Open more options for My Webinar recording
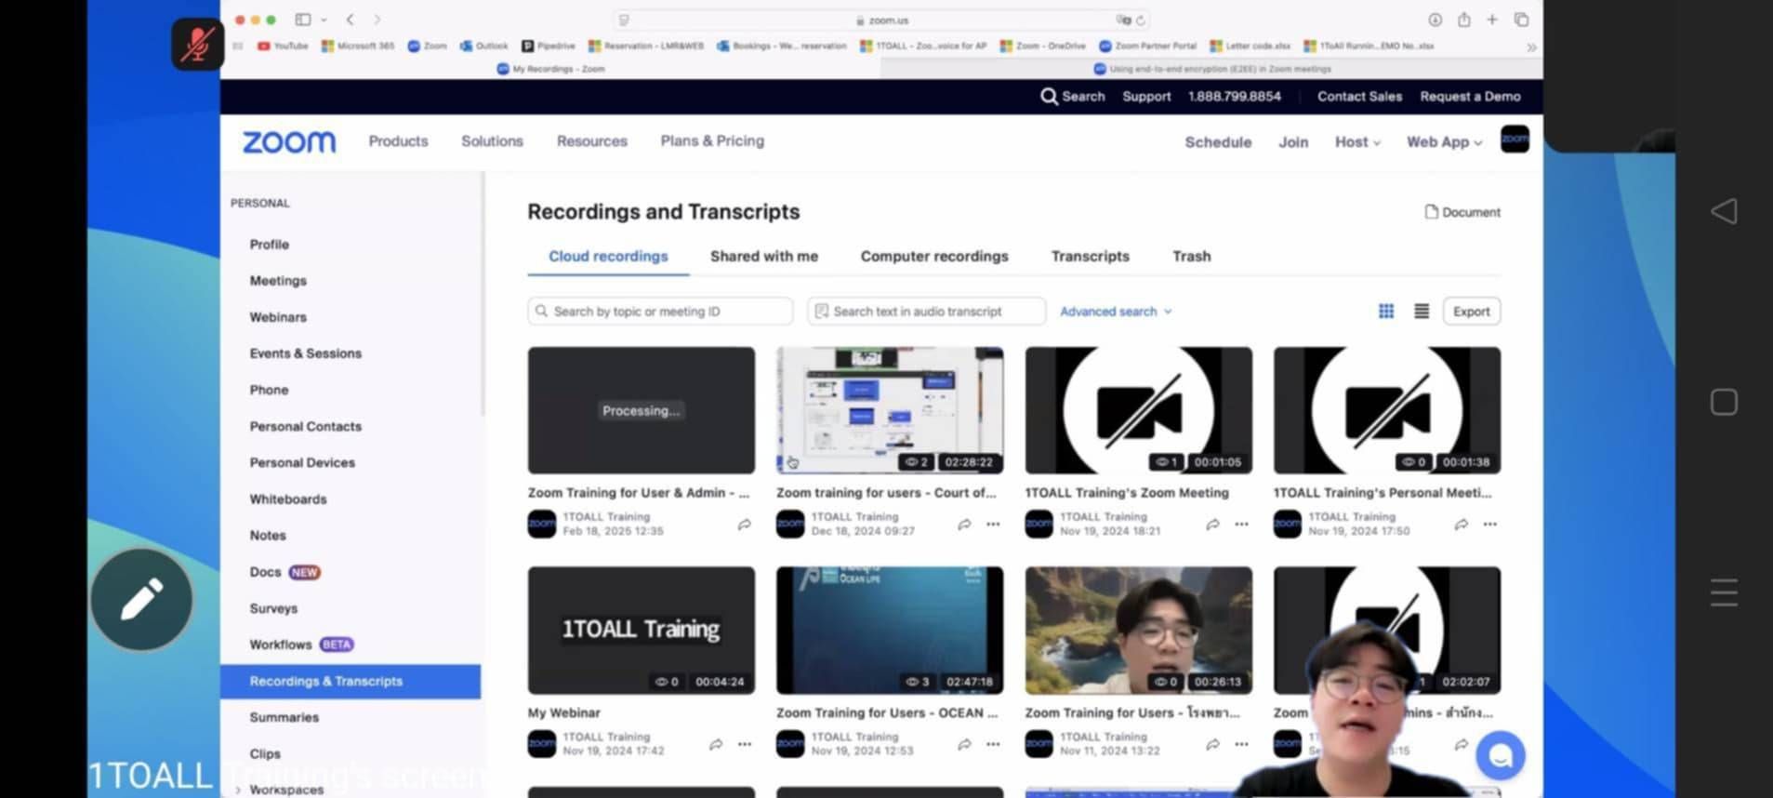 745,744
